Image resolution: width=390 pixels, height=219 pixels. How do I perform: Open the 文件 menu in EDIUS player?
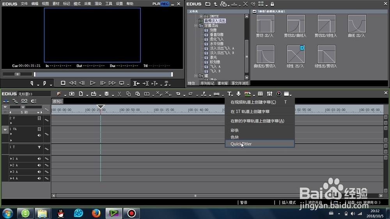(x=24, y=4)
